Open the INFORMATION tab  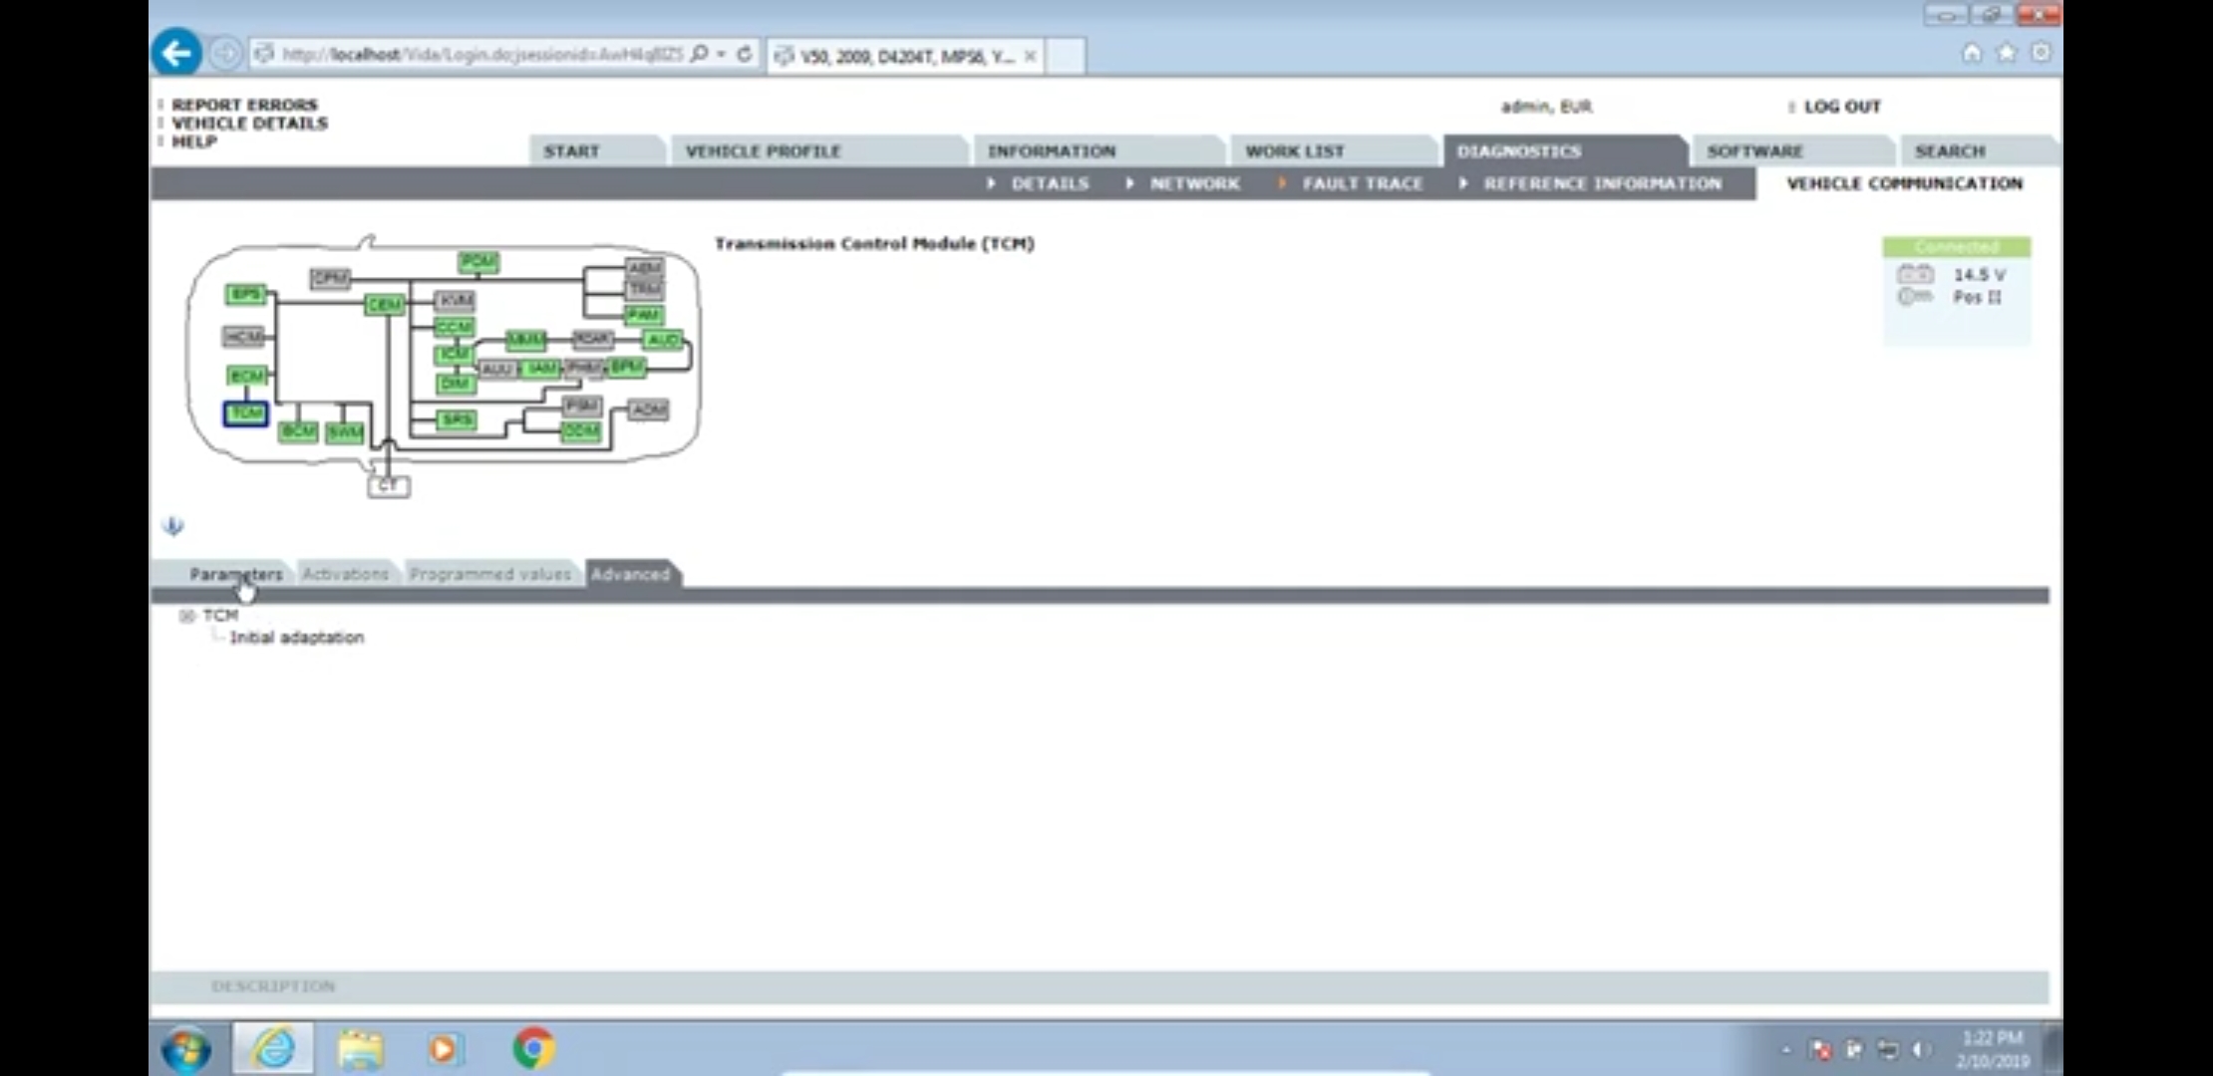pyautogui.click(x=1052, y=151)
